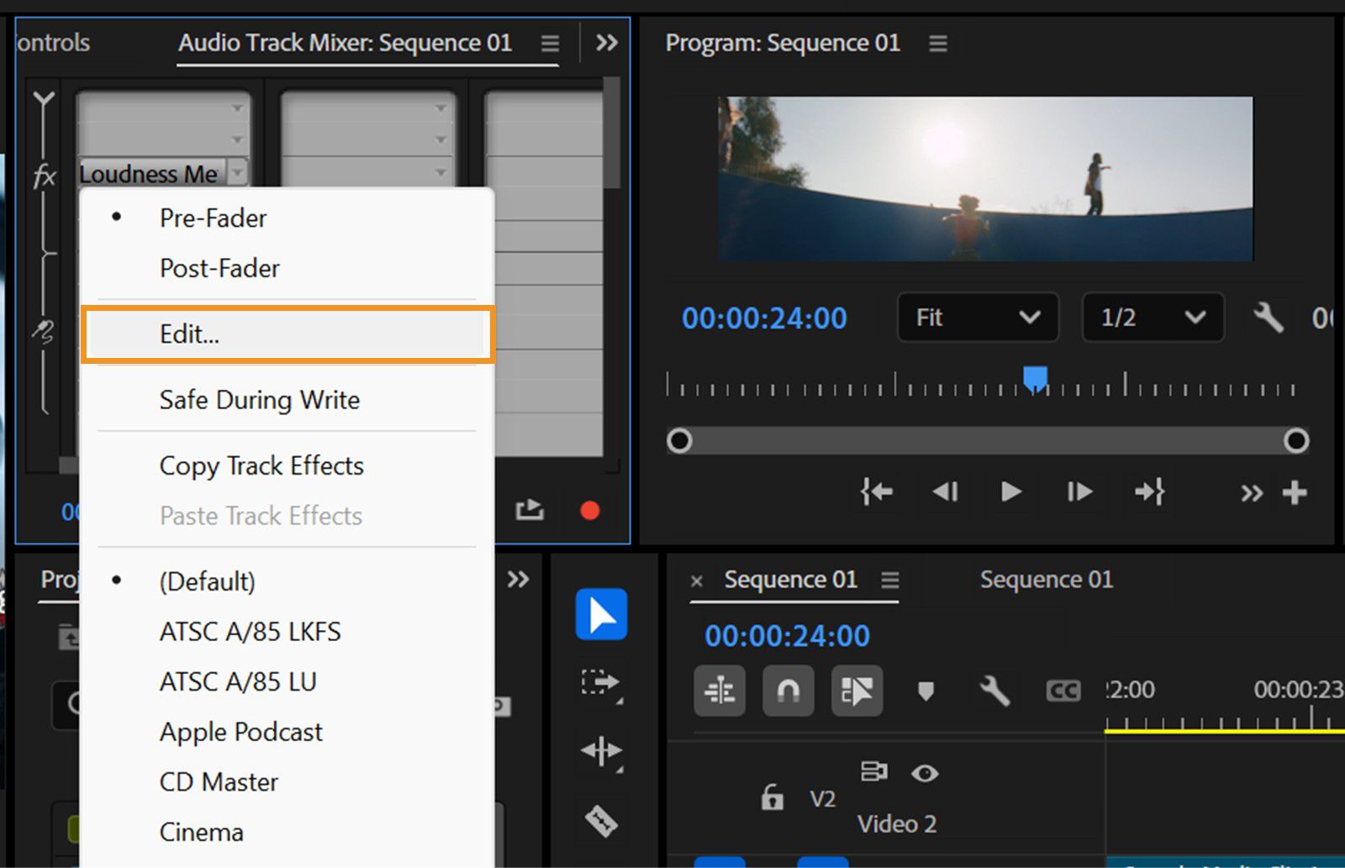Click the 00:00:24:00 timecode field
The width and height of the screenshot is (1345, 868).
(763, 318)
